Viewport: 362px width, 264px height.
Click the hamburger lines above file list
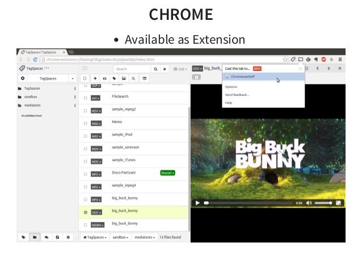click(x=85, y=68)
